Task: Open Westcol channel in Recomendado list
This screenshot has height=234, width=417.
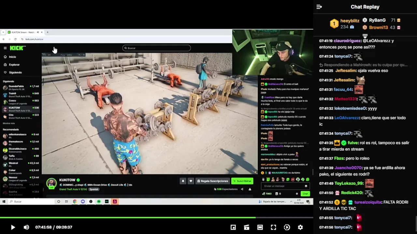Action: 21,164
